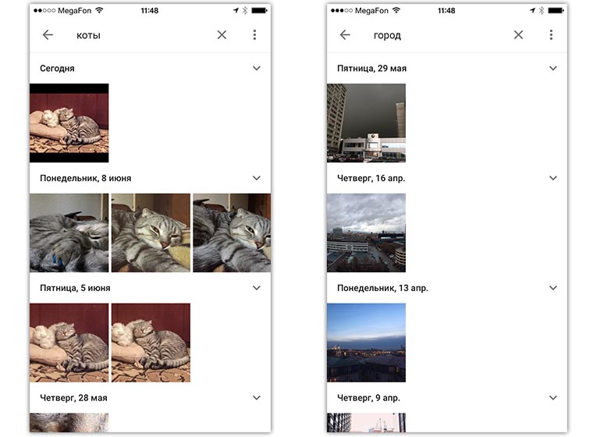Image resolution: width=593 pixels, height=437 pixels.
Task: Go back from the "город" search
Action: point(345,35)
